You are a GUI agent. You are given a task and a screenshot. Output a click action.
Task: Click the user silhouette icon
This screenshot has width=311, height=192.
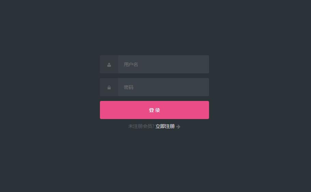tap(109, 65)
